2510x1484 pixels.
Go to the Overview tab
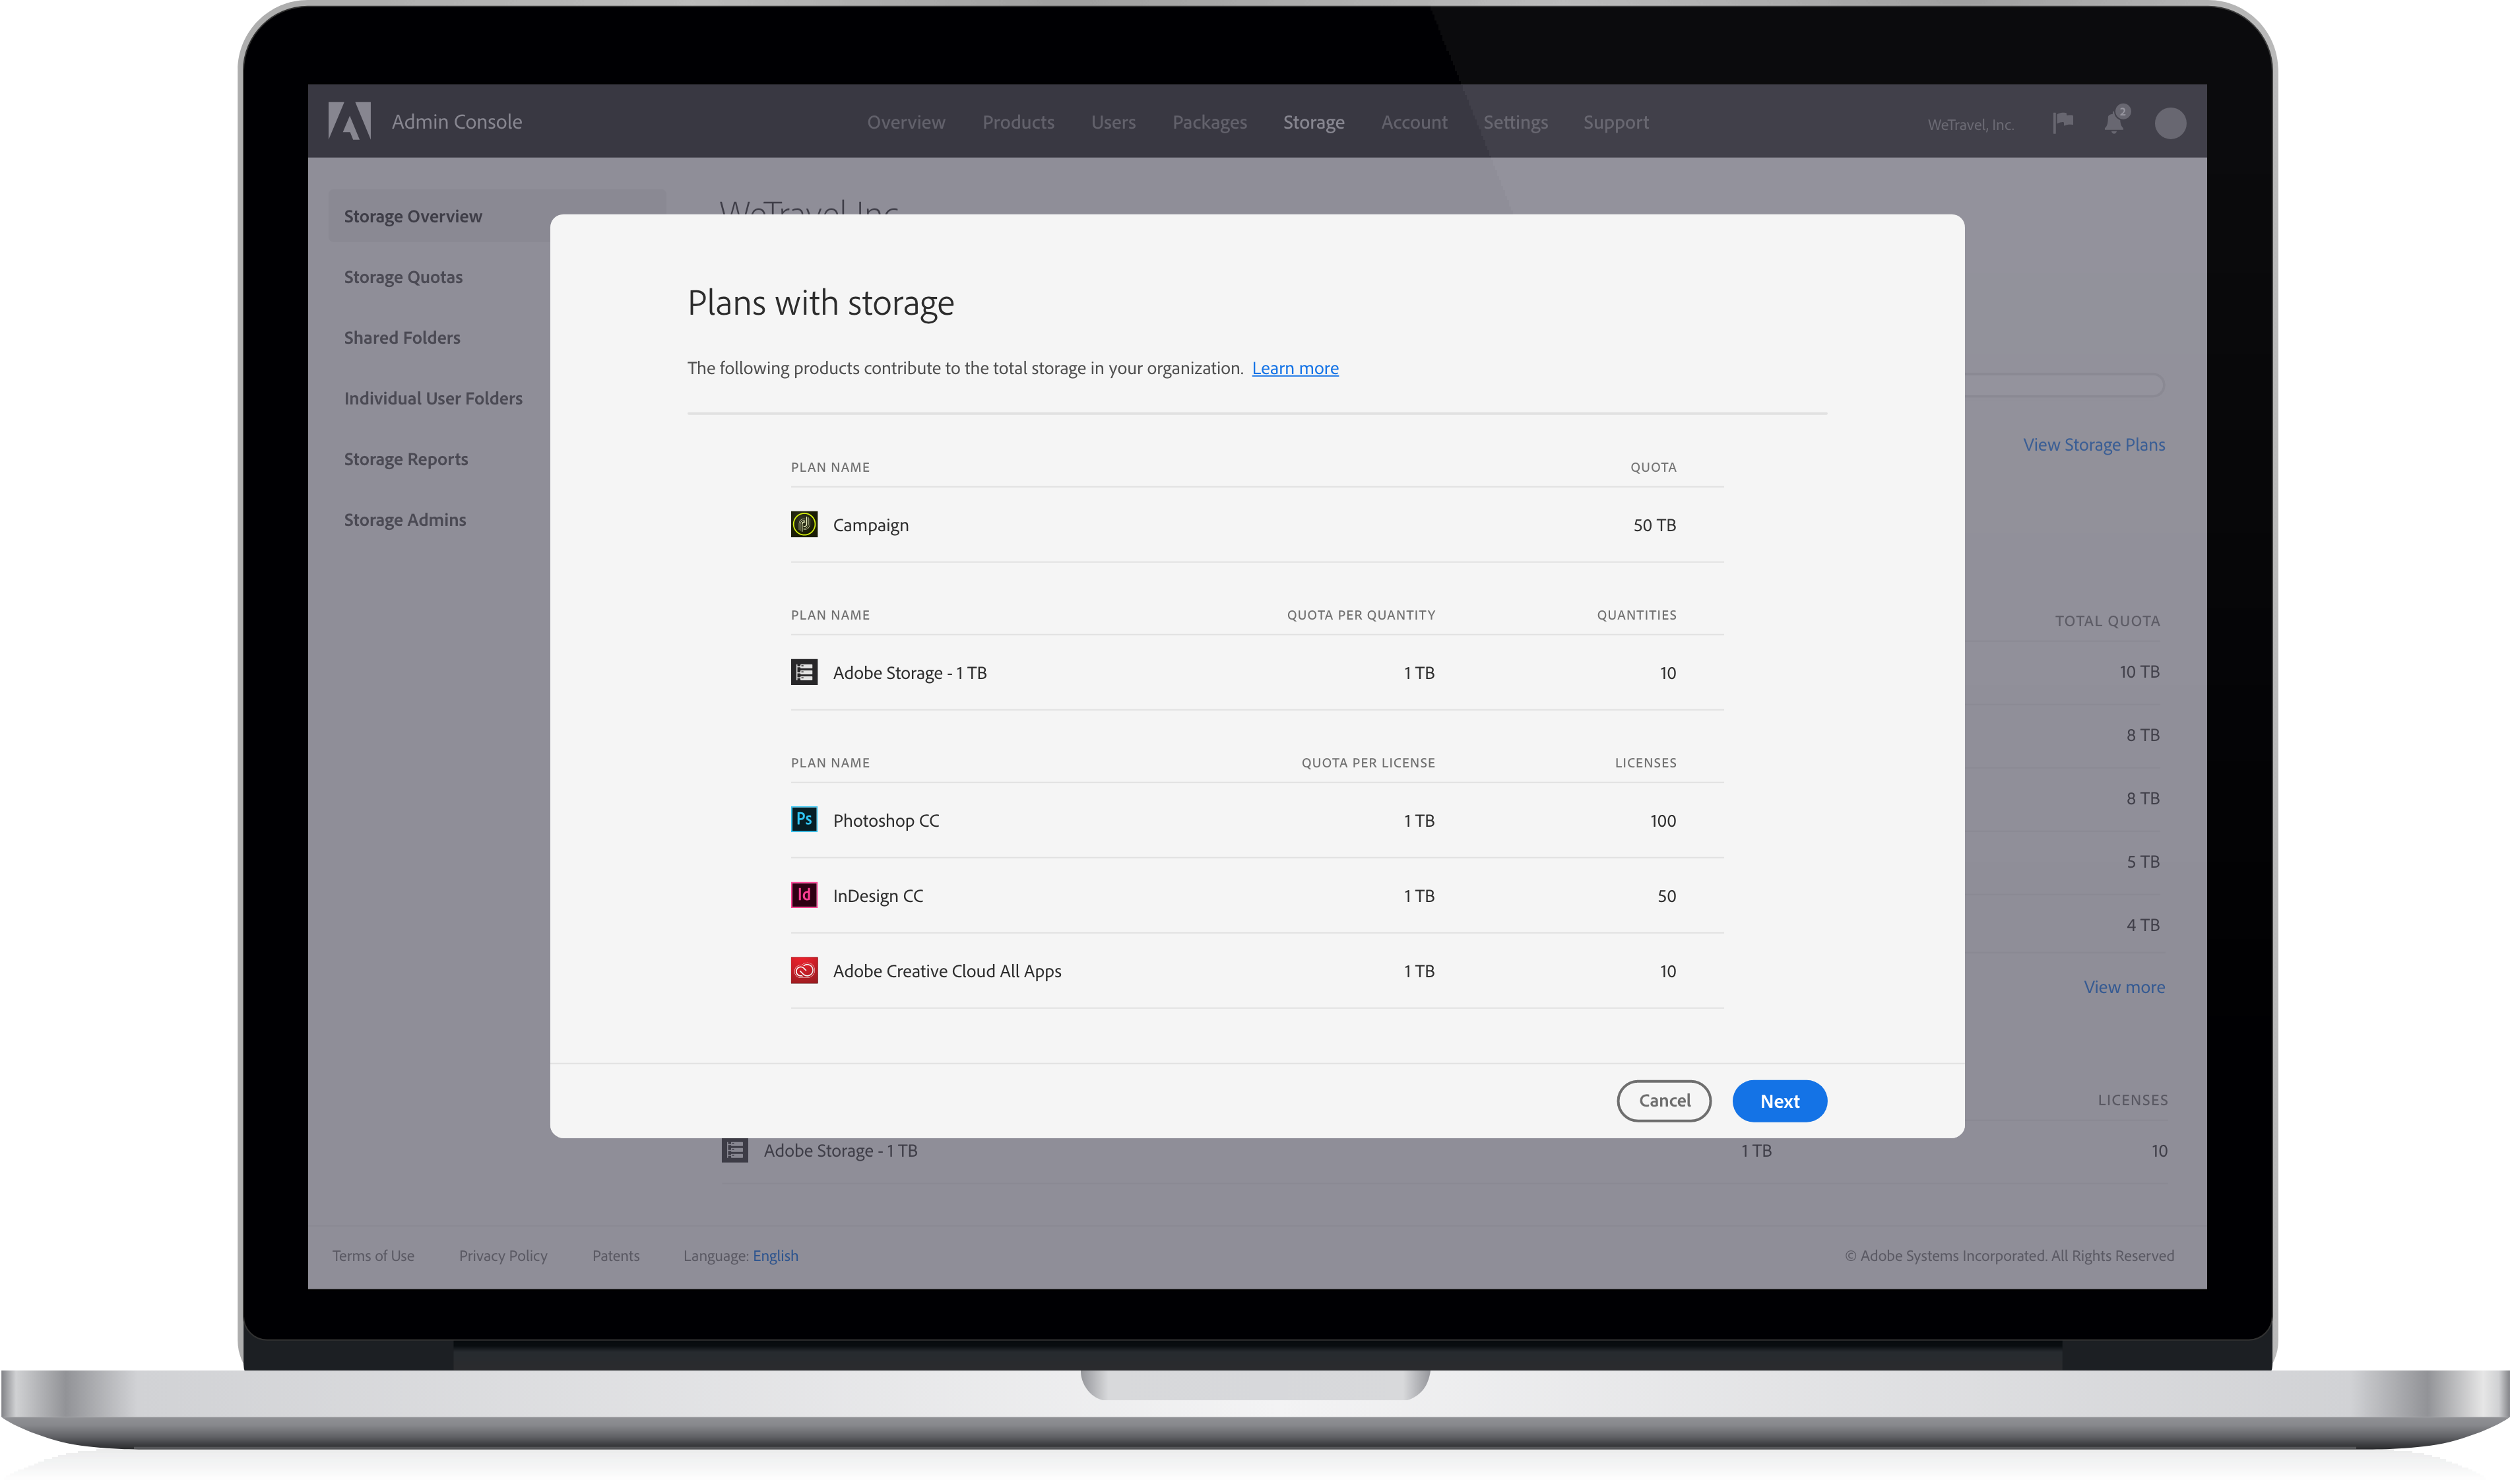906,122
